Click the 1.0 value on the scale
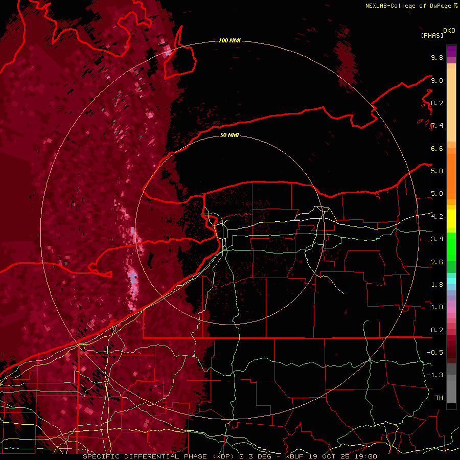 pyautogui.click(x=437, y=307)
